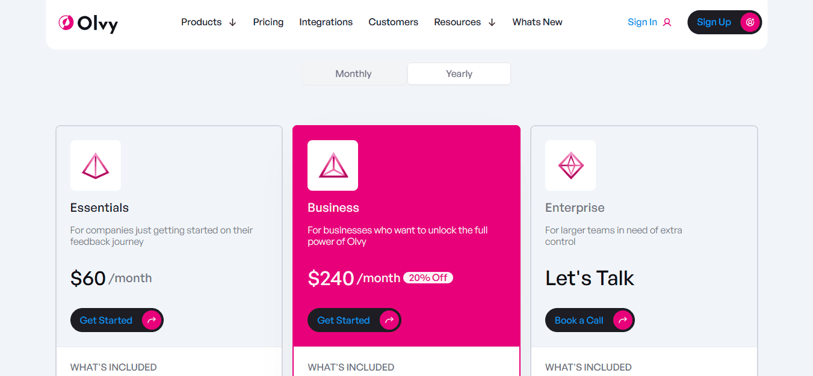Click the Business triangle plan icon
The image size is (813, 376).
pyautogui.click(x=333, y=165)
